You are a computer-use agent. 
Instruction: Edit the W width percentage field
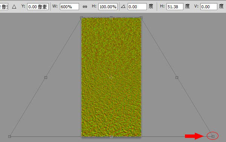coord(69,7)
